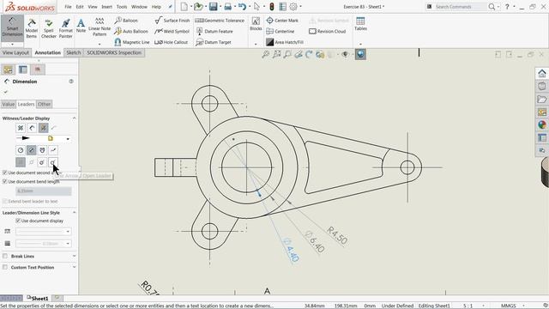Switch to the View Layout tab

[15, 52]
